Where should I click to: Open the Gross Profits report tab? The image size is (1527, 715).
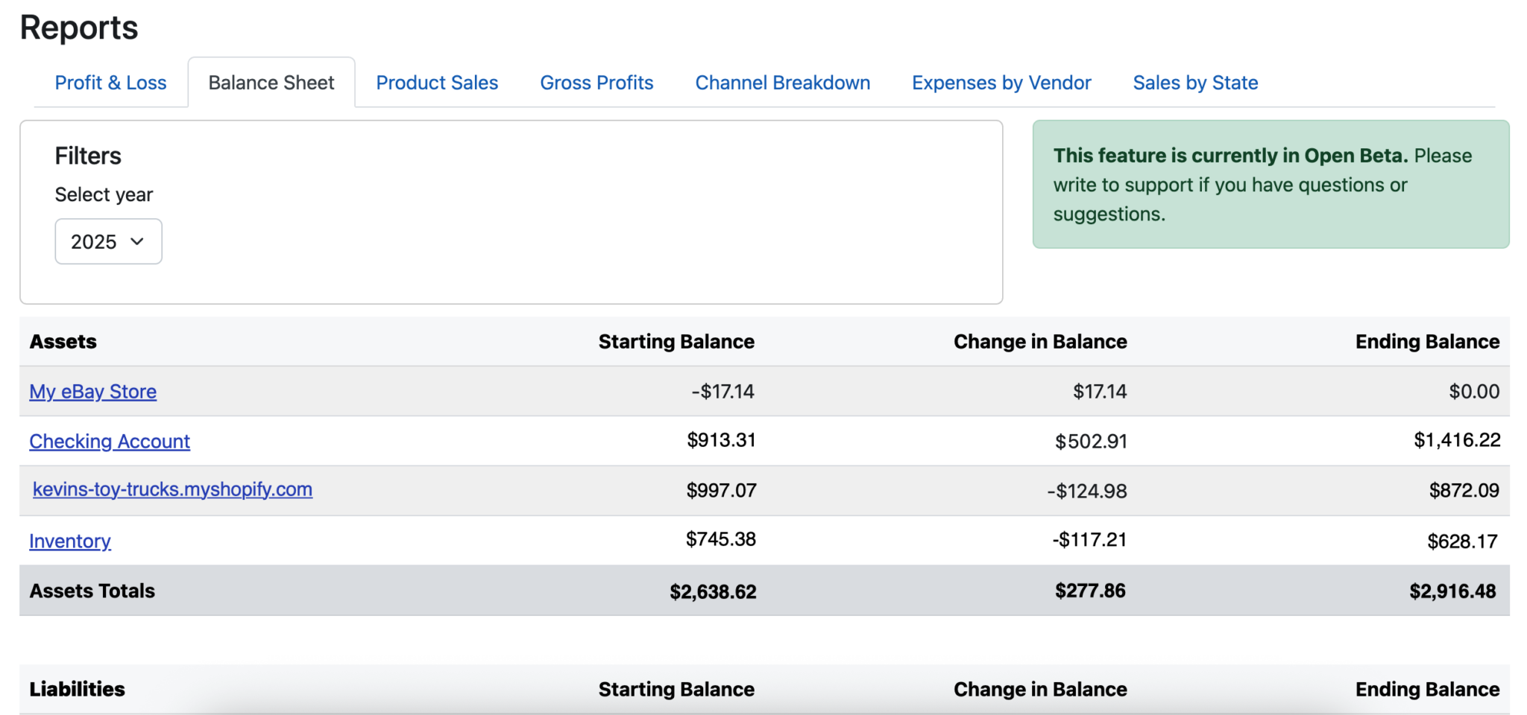[x=596, y=83]
